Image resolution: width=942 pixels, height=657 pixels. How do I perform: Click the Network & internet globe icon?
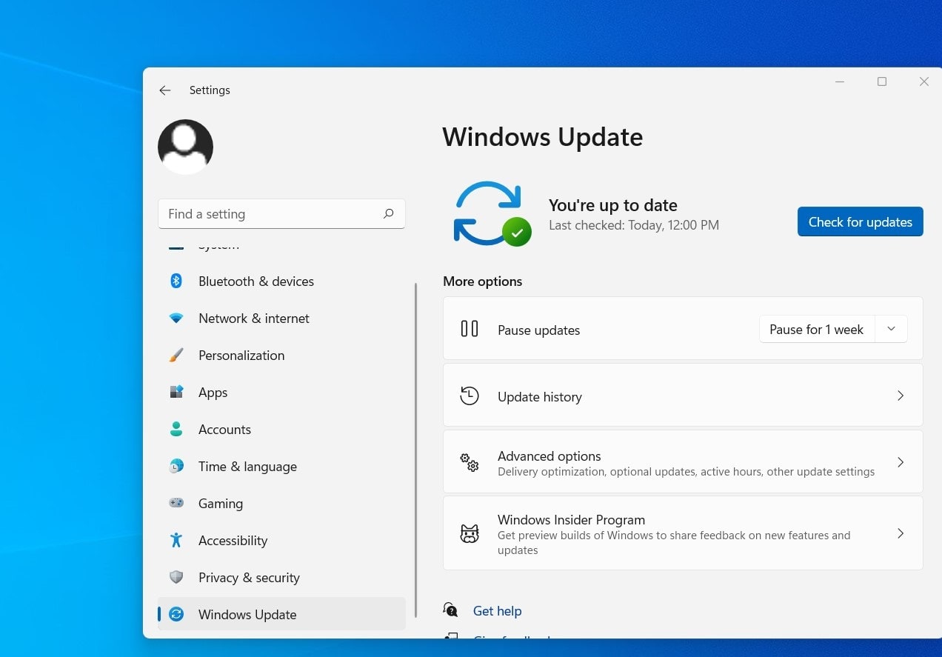[176, 318]
